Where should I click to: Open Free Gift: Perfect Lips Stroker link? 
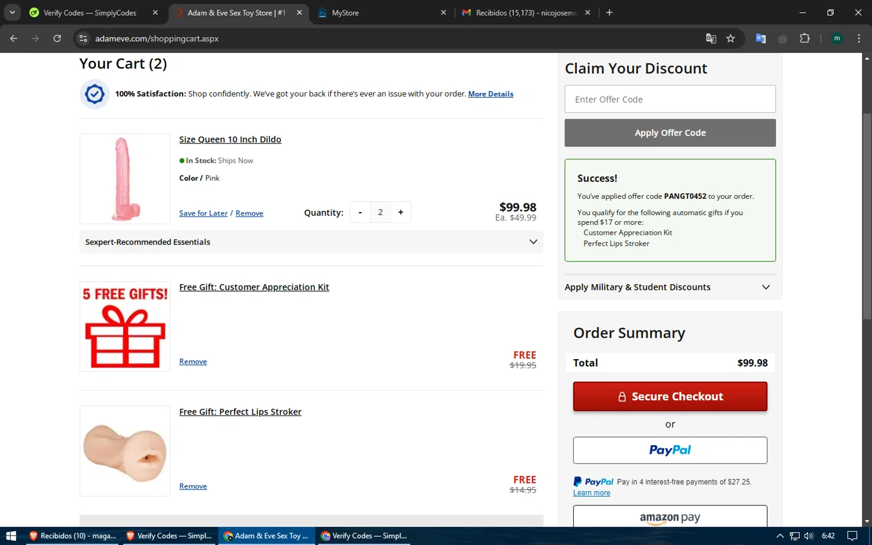click(x=240, y=412)
